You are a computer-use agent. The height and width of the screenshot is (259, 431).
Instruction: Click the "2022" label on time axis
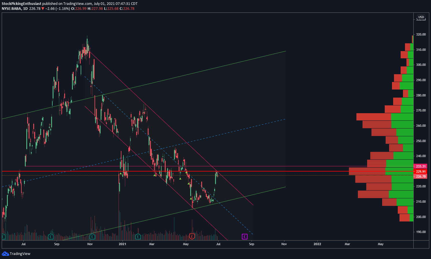(317, 244)
